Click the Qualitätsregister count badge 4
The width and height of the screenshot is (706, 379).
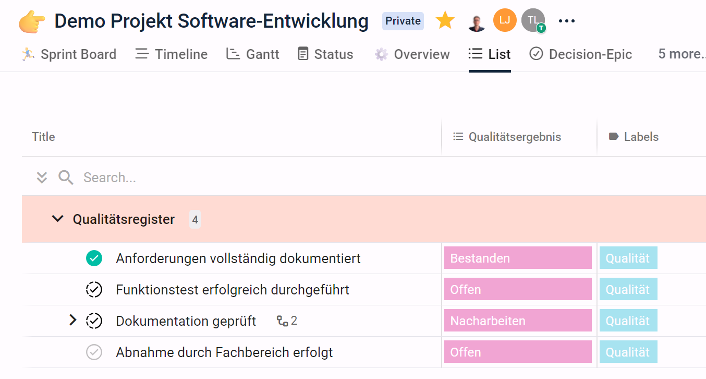click(x=195, y=220)
